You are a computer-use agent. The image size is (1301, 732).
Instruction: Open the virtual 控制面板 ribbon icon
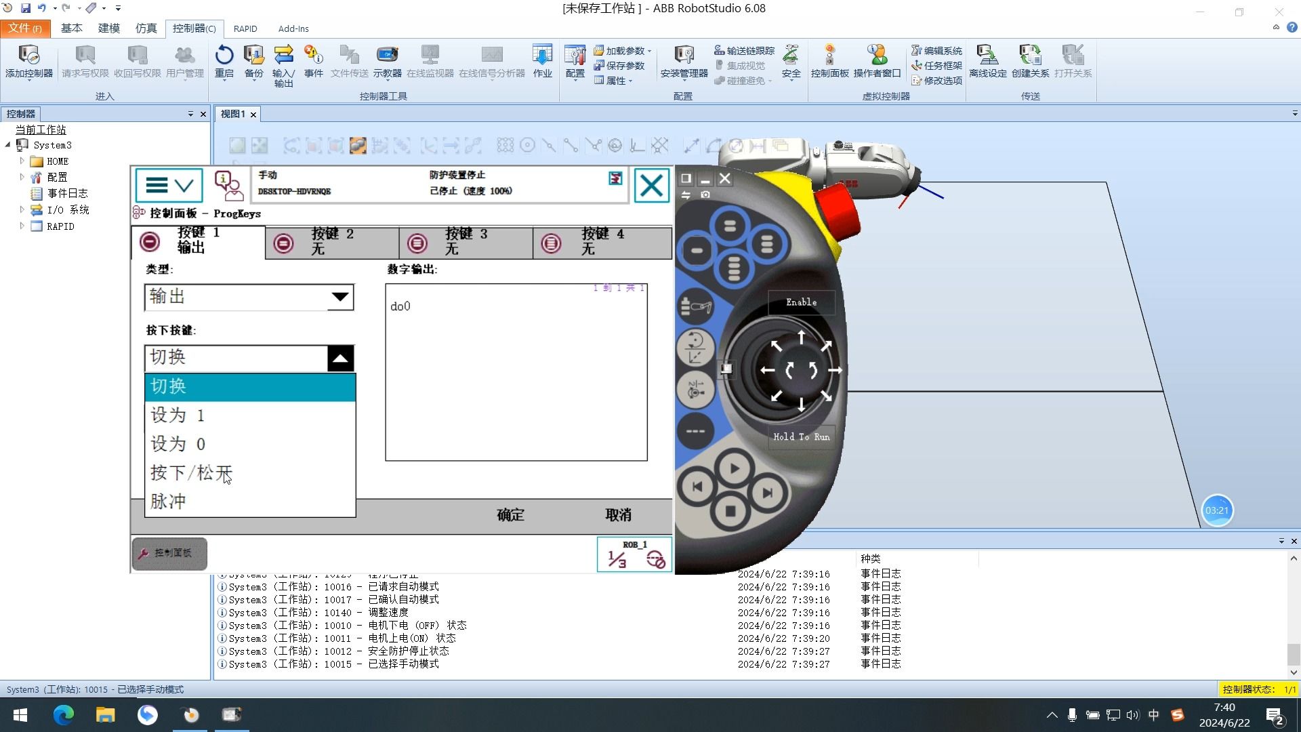(x=829, y=61)
